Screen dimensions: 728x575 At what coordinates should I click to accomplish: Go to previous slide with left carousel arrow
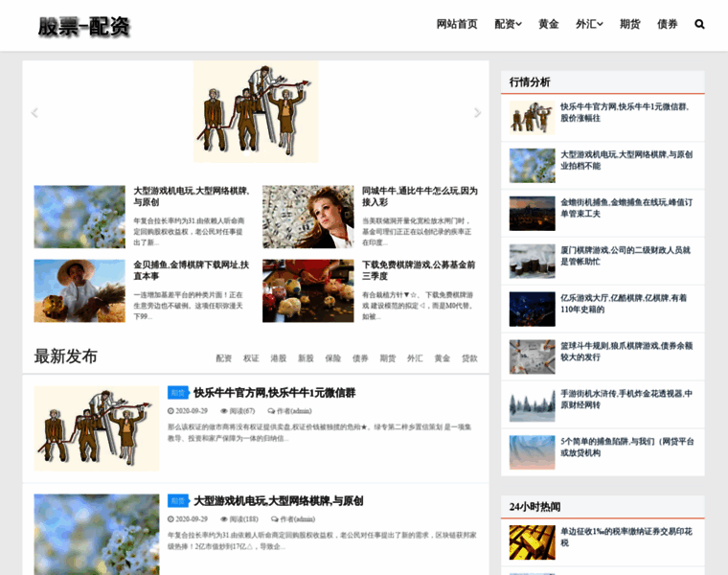click(x=34, y=113)
